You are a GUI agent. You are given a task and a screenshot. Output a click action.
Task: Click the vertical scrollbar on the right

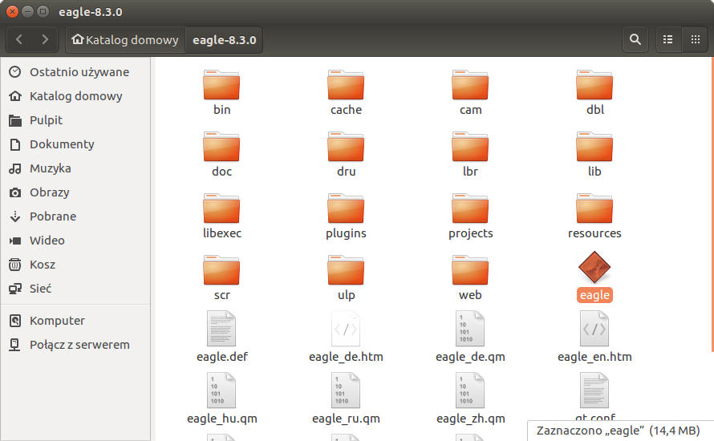point(711,208)
